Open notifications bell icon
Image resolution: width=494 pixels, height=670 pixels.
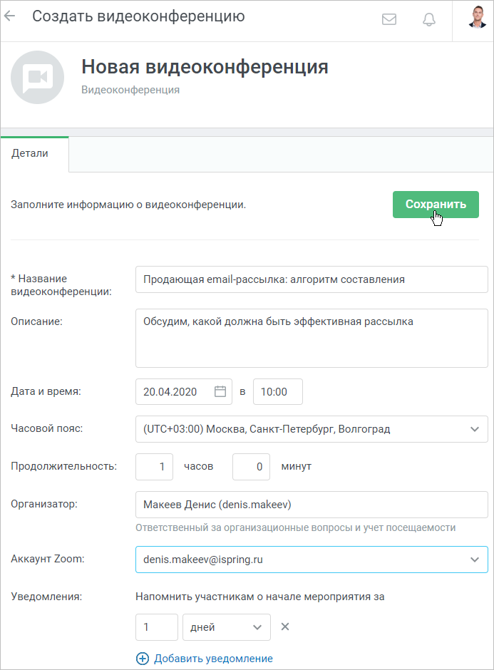tap(429, 19)
